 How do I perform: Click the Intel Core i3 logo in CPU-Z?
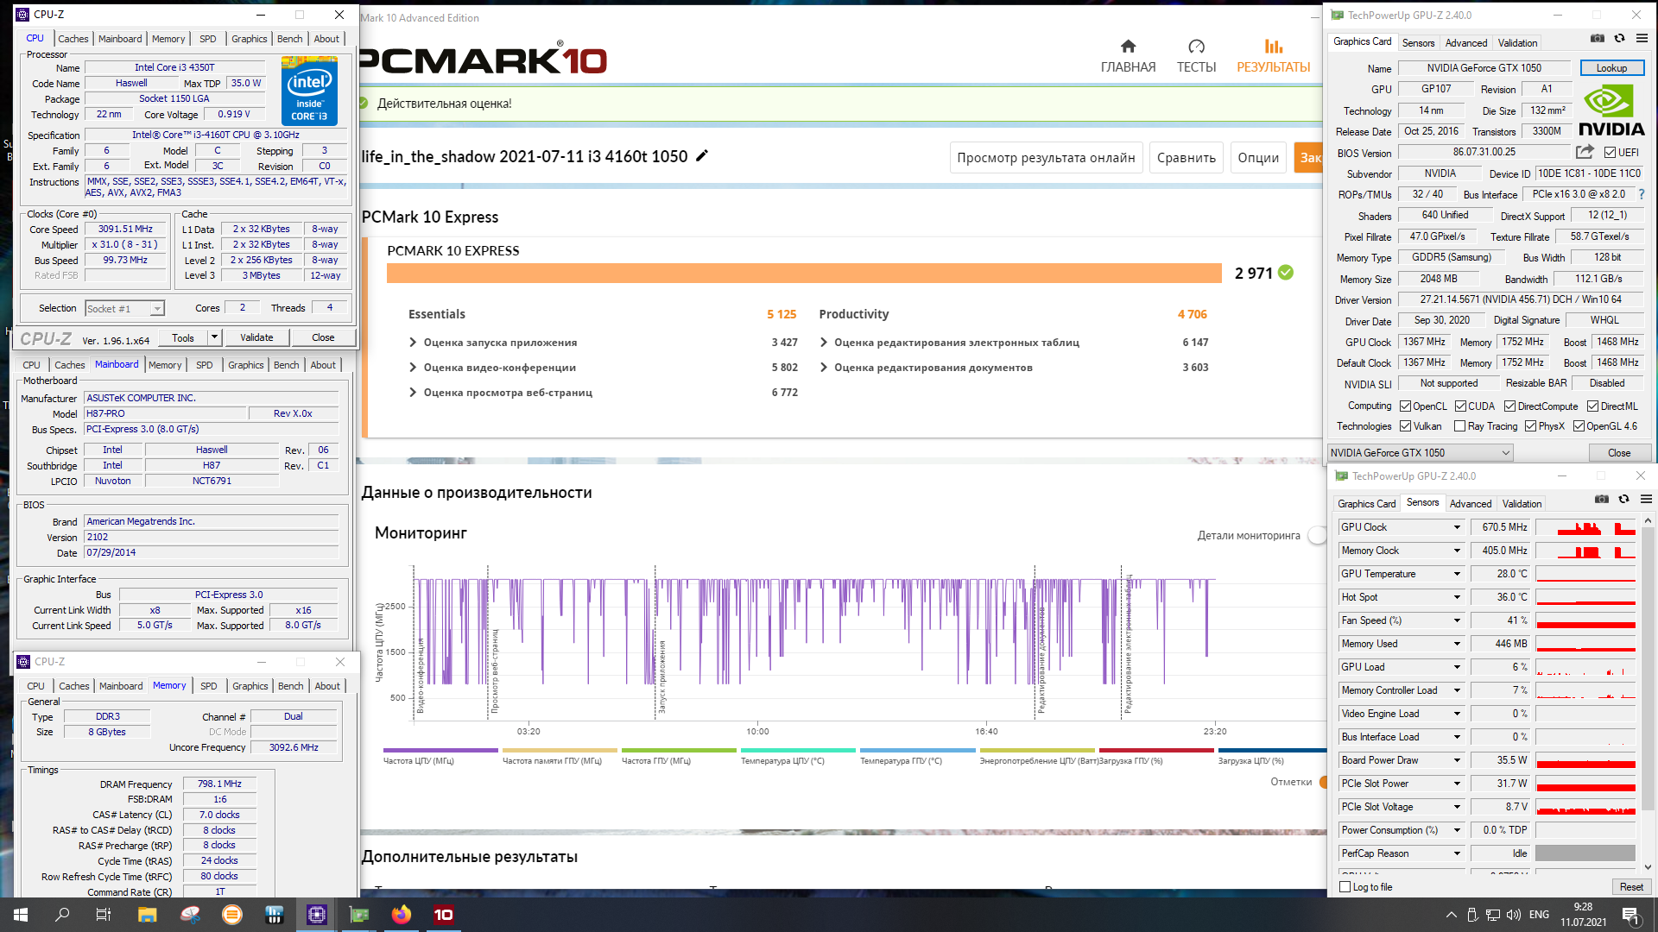pyautogui.click(x=309, y=91)
